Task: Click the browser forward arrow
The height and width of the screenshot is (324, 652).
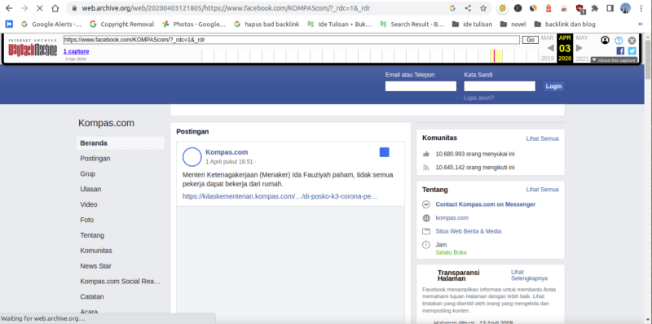Action: [24, 8]
